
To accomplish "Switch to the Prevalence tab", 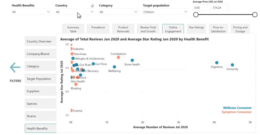I will (98, 29).
